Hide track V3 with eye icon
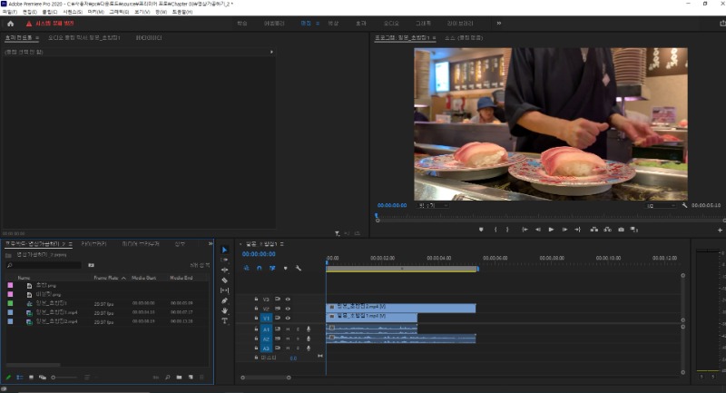This screenshot has height=393, width=726. (x=288, y=299)
